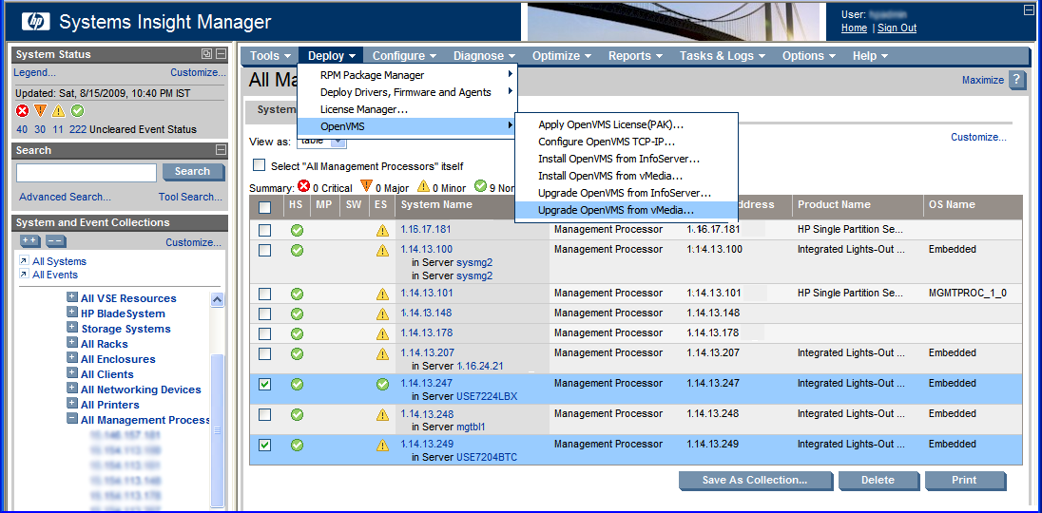Click the All Systems shortcut arrow icon
This screenshot has width=1042, height=513.
23,261
